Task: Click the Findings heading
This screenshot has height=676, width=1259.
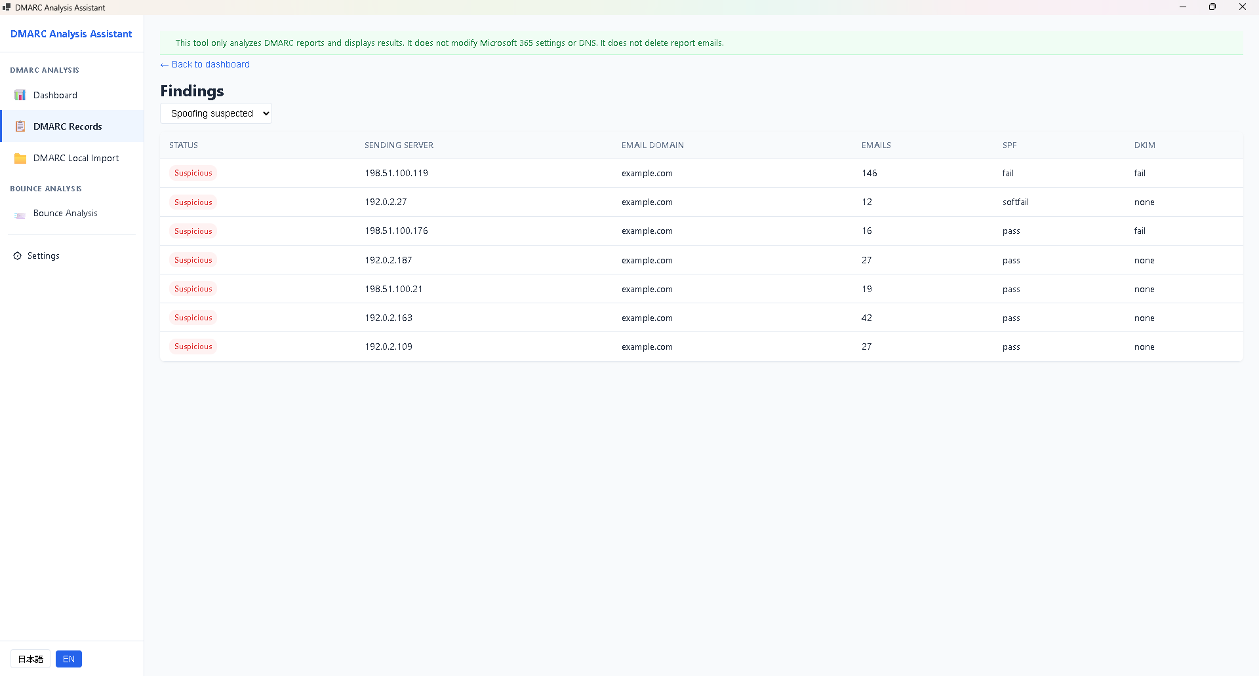Action: pyautogui.click(x=192, y=91)
